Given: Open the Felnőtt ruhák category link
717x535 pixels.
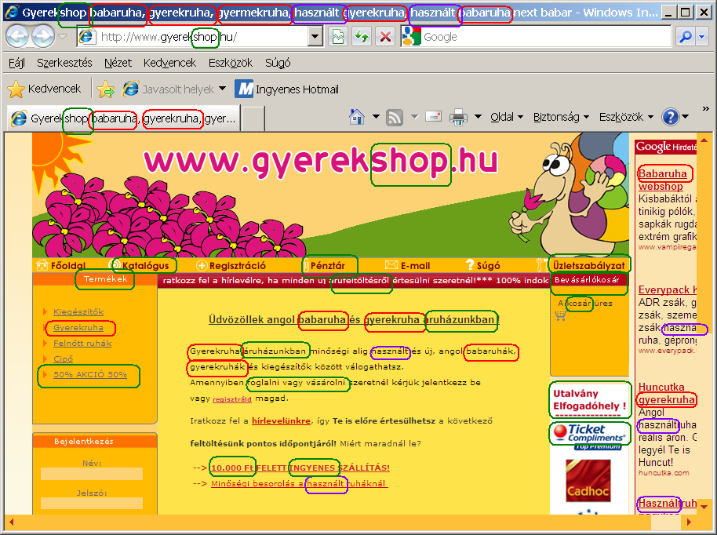Looking at the screenshot, I should point(82,343).
